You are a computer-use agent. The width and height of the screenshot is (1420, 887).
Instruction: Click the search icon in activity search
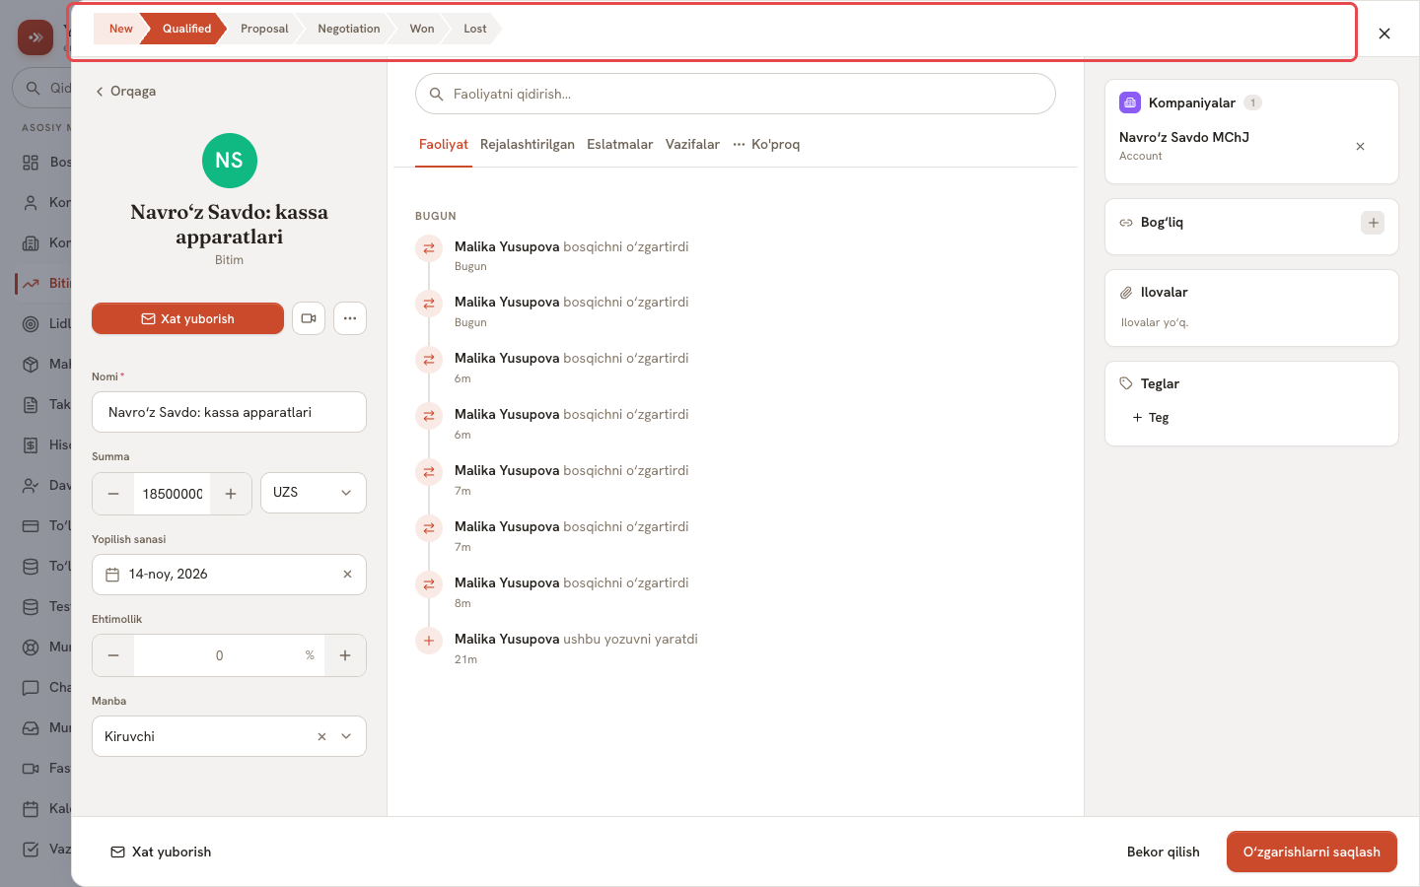click(436, 95)
